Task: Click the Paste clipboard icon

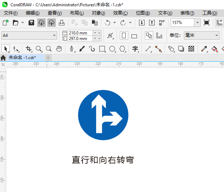Action: pyautogui.click(x=94, y=23)
